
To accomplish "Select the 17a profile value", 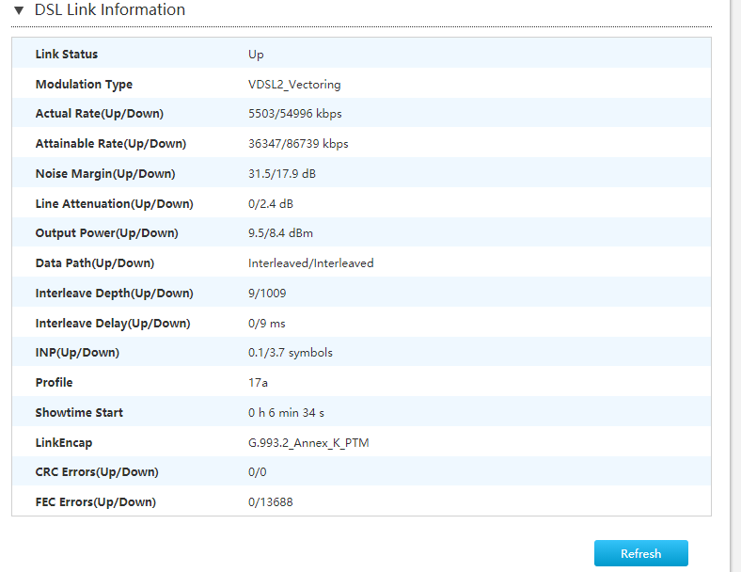I will tap(258, 383).
